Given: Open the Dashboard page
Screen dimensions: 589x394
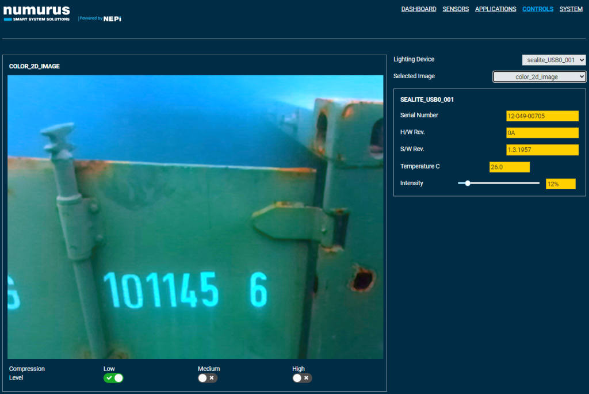Looking at the screenshot, I should [418, 9].
